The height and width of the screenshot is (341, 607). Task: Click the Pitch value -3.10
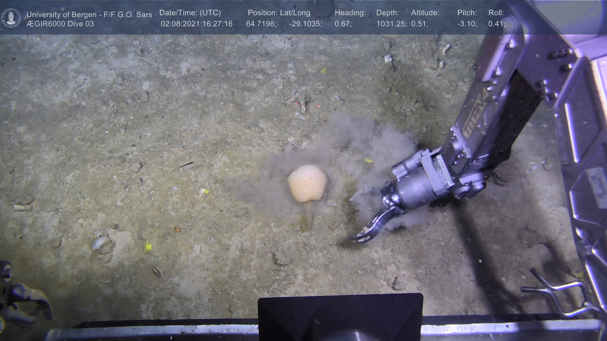467,24
